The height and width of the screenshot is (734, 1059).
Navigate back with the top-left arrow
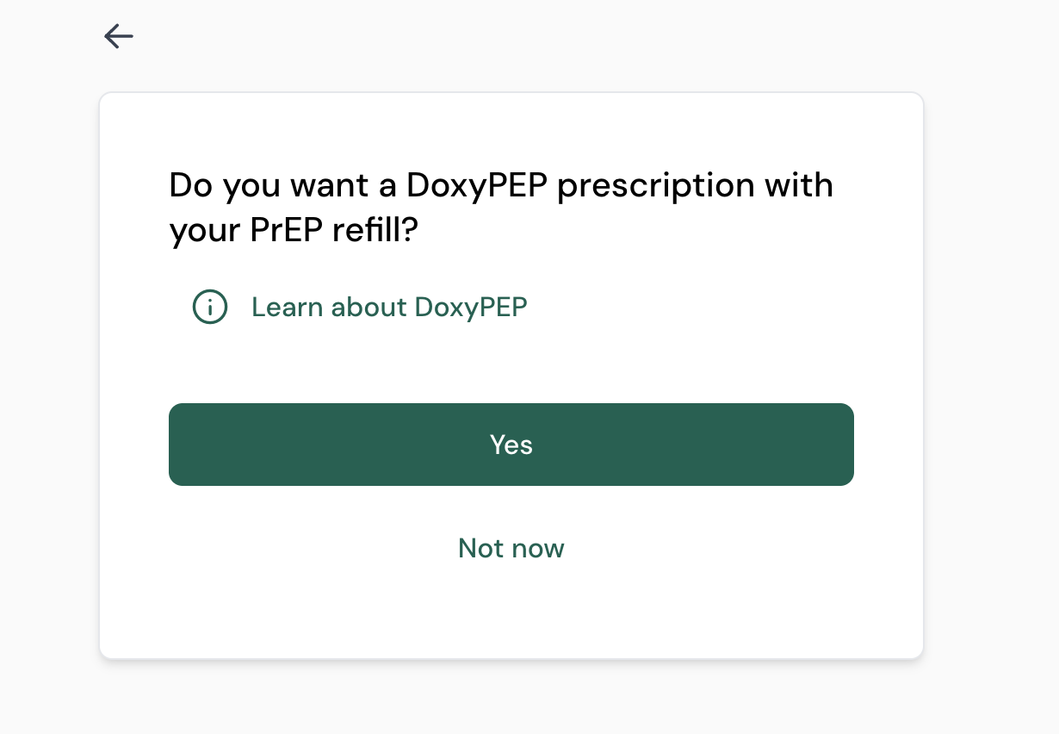click(119, 36)
